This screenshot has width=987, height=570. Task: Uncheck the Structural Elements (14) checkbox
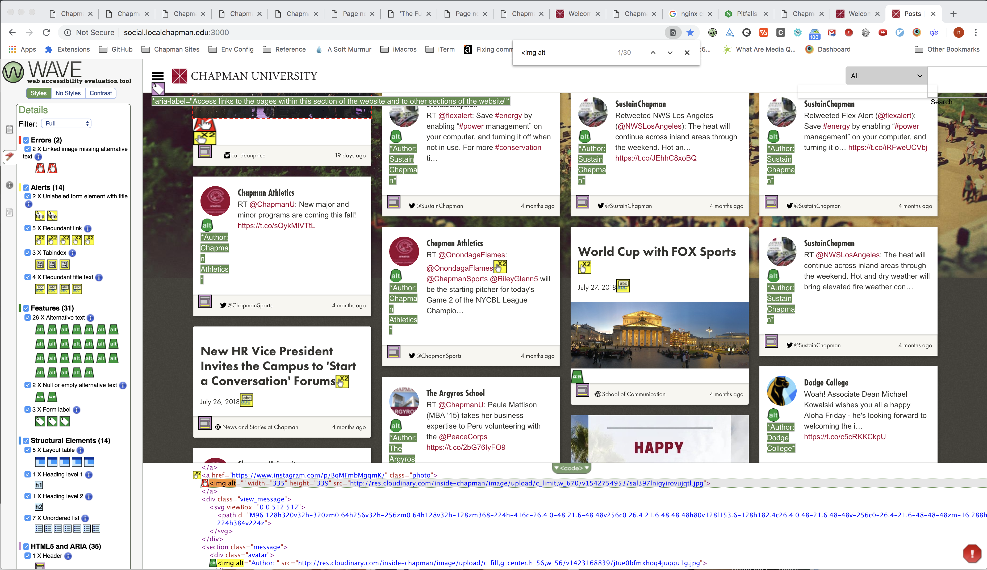tap(26, 441)
